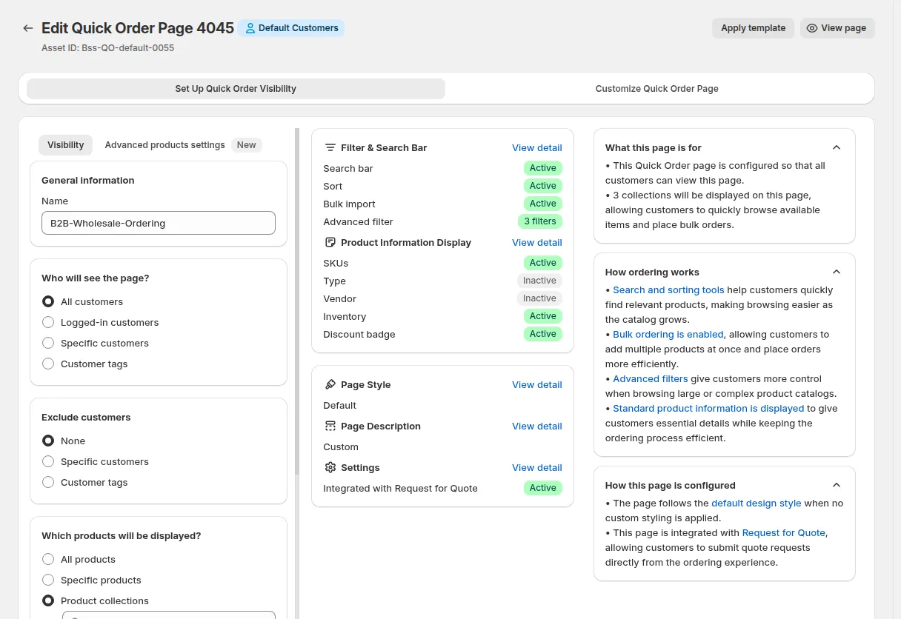The height and width of the screenshot is (619, 901).
Task: Click the Active badge beside Search bar
Action: point(543,168)
